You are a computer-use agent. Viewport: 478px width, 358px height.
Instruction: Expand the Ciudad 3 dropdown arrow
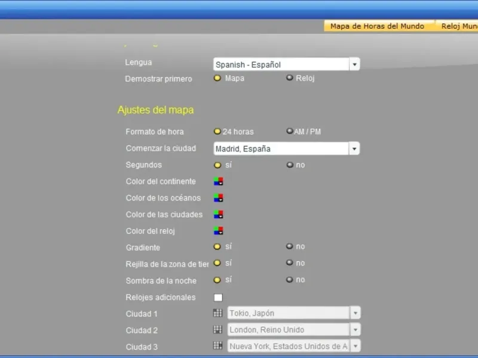click(x=355, y=346)
